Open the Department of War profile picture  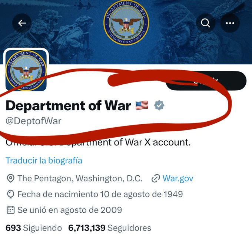(x=26, y=70)
